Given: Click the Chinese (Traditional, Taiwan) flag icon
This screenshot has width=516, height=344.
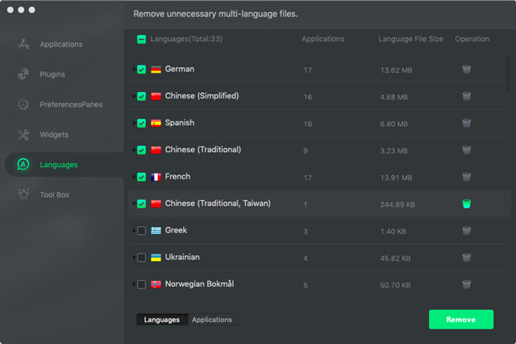Looking at the screenshot, I should tap(156, 204).
